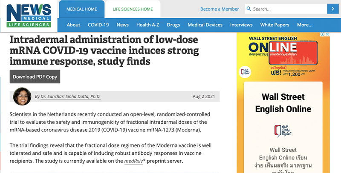Viewport: 341px width, 173px height.
Task: Click the Download PDF Copy button
Action: pyautogui.click(x=35, y=77)
